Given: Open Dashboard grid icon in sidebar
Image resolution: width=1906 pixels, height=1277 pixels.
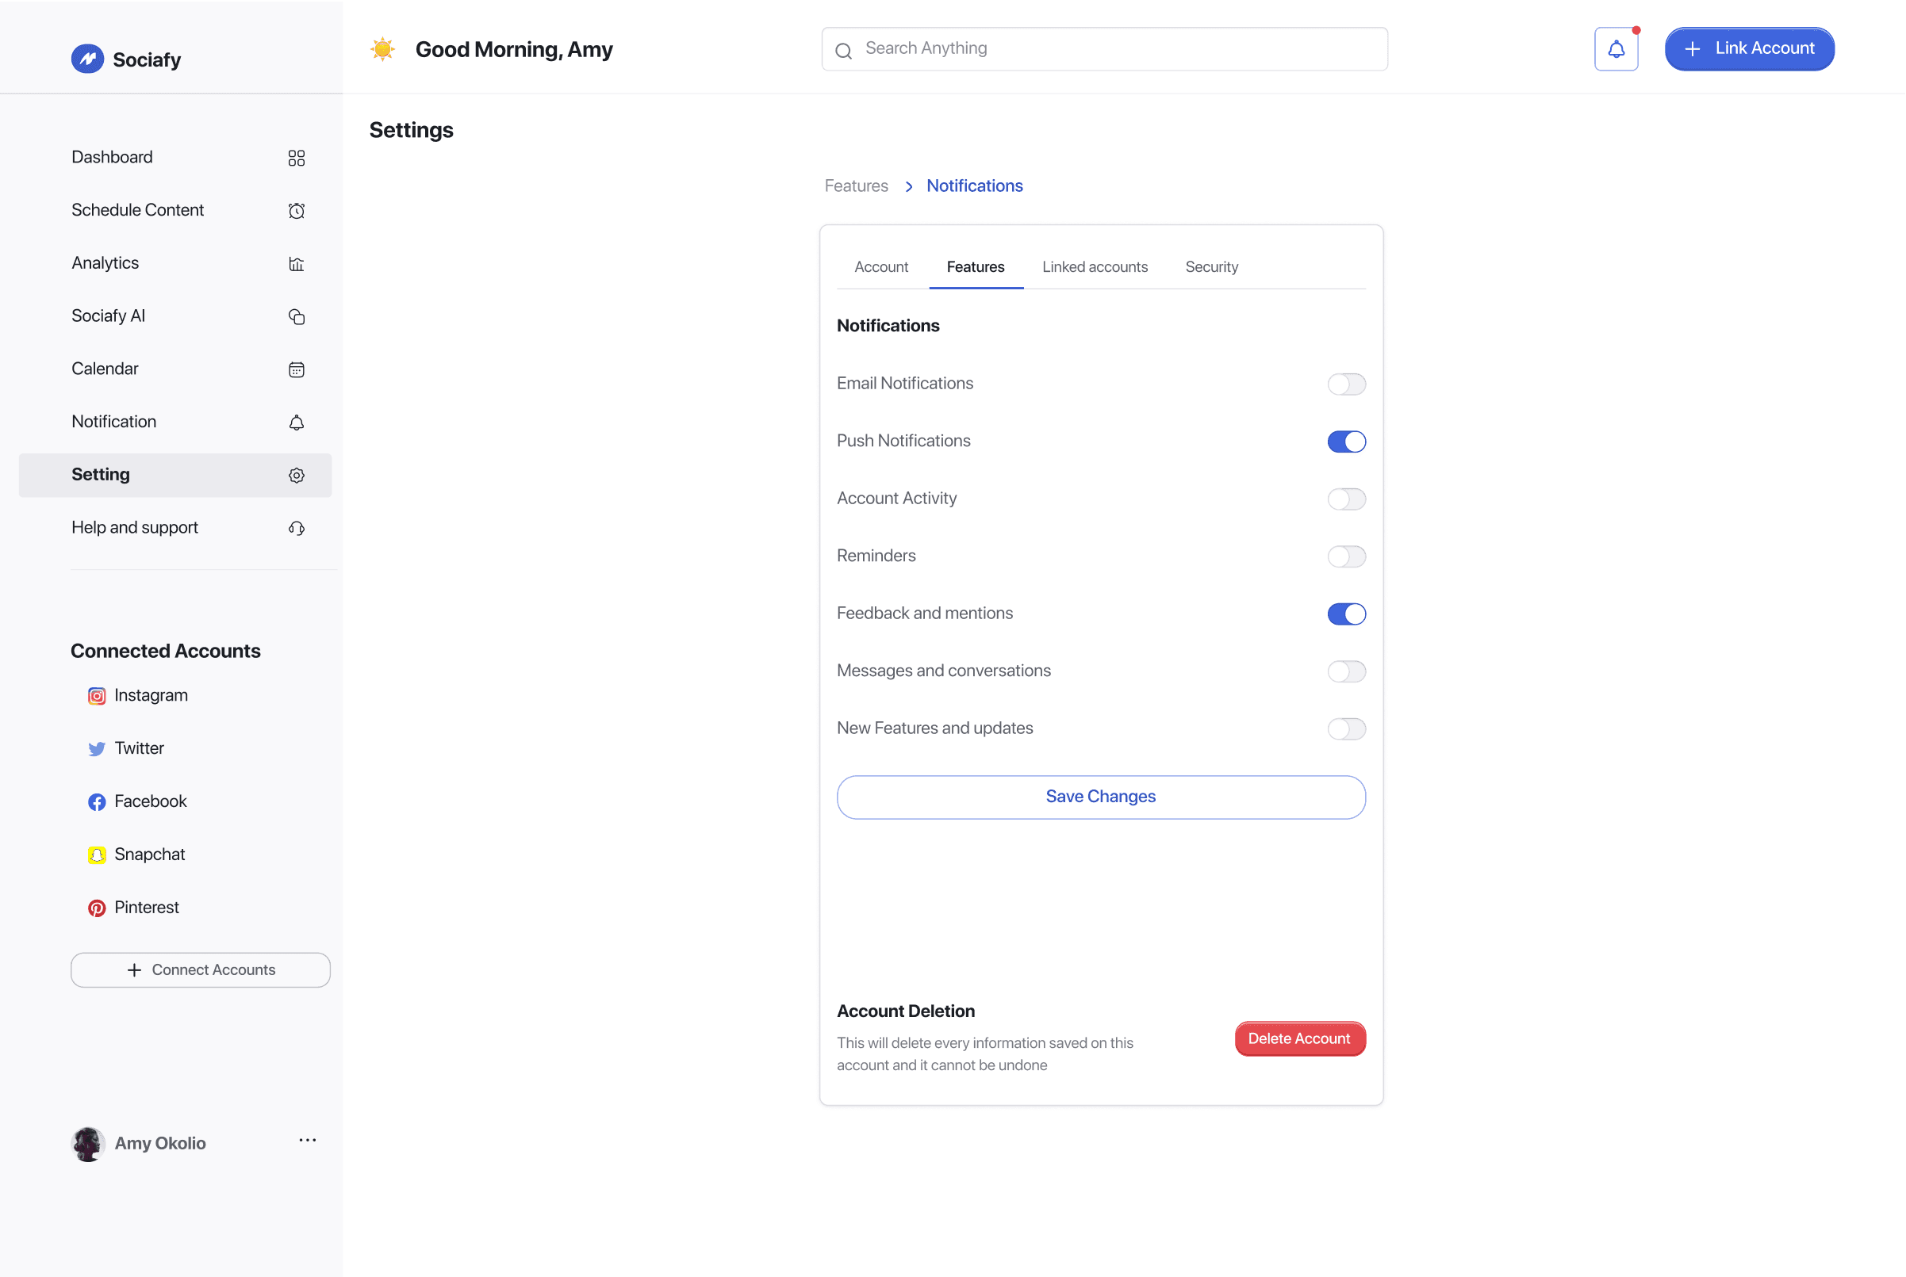Looking at the screenshot, I should coord(297,158).
